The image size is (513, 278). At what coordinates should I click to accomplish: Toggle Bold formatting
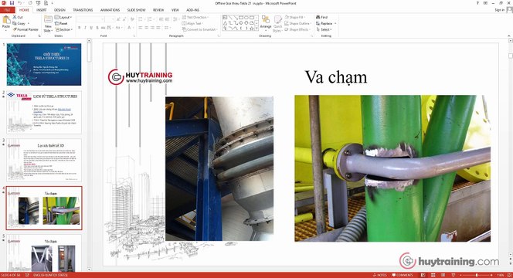[79, 28]
